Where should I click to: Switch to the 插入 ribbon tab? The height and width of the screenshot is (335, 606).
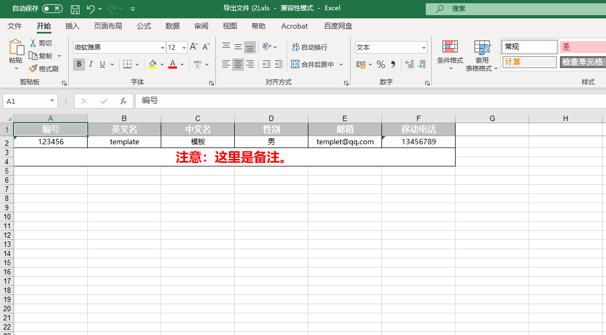(73, 26)
